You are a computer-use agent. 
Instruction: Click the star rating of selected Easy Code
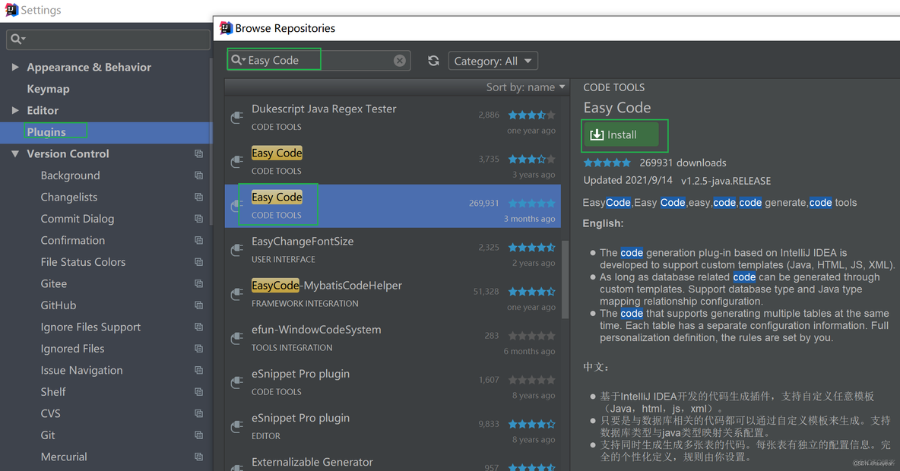[531, 203]
